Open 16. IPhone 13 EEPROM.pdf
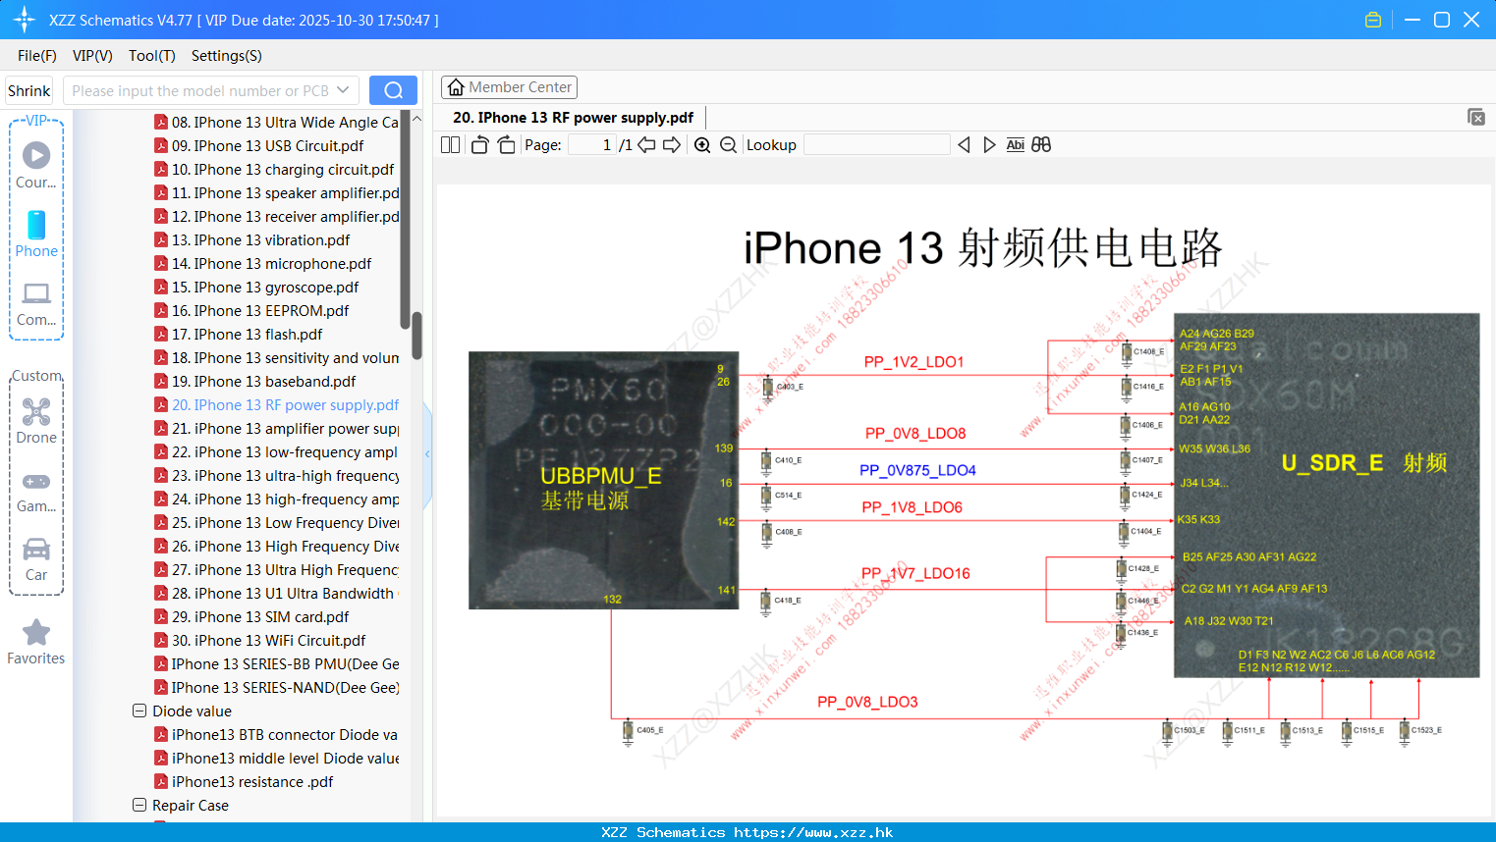 tap(251, 310)
